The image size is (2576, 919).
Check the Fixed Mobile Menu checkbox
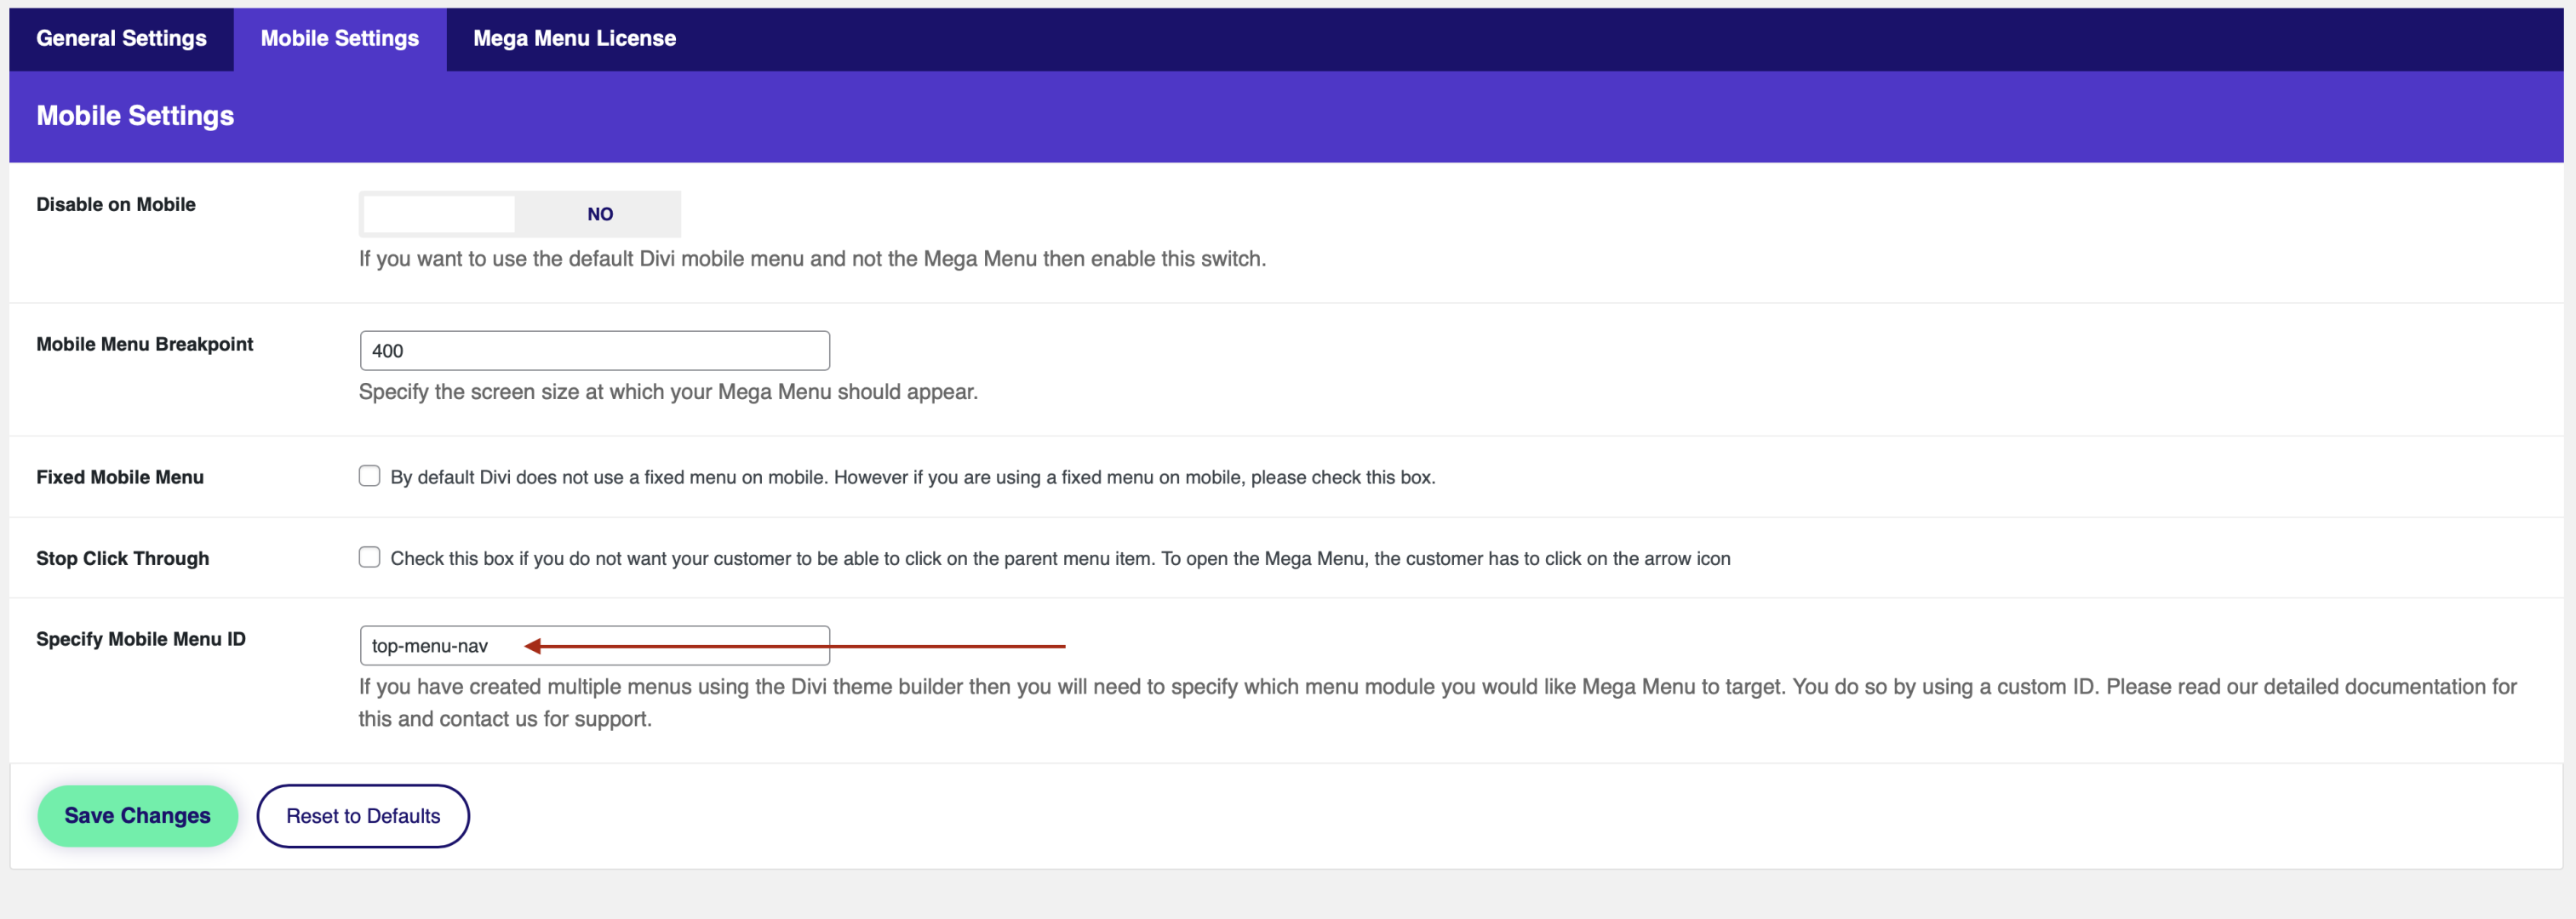(370, 476)
